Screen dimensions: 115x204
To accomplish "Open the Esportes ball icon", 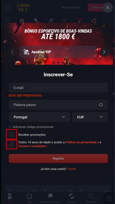I will [x=72, y=196].
